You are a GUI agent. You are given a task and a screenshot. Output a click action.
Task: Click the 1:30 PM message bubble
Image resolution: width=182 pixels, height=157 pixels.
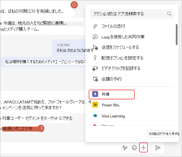pyautogui.click(x=69, y=48)
